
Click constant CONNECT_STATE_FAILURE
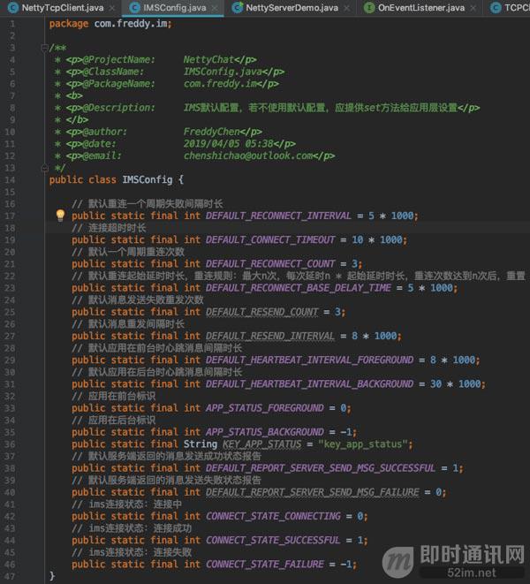pyautogui.click(x=264, y=565)
